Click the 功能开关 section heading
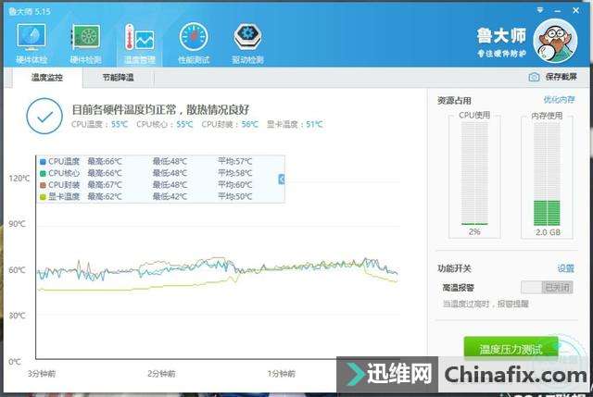This screenshot has height=397, width=593. click(x=454, y=268)
